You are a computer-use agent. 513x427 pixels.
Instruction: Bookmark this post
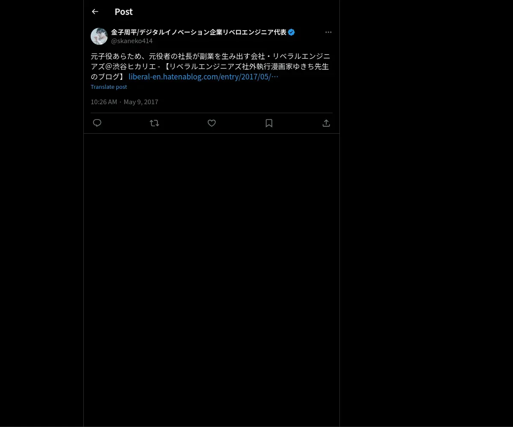click(269, 123)
